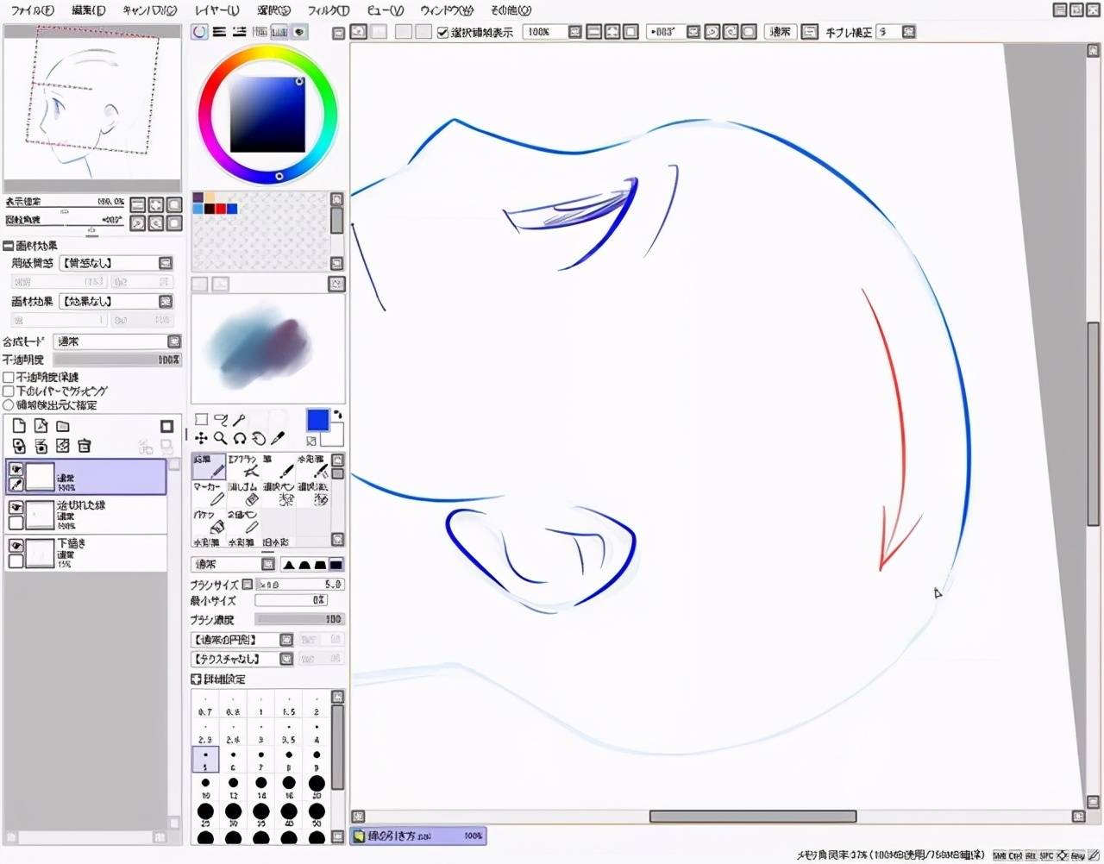Delete the layer with the trash icon

[x=84, y=446]
